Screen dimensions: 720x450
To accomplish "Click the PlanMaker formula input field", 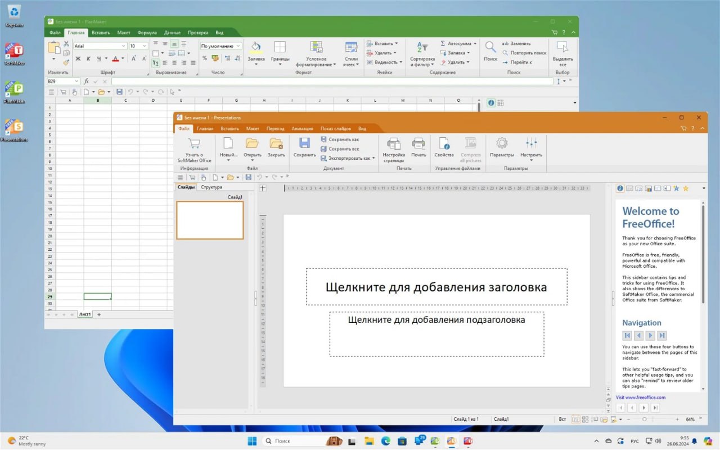I will [332, 82].
